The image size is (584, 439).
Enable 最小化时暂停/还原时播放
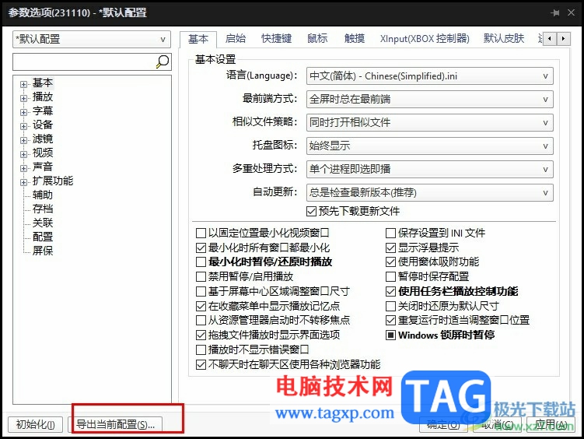point(201,262)
